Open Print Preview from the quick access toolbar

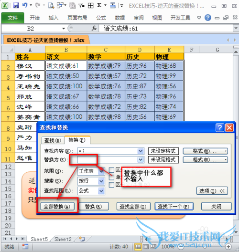pyautogui.click(x=51, y=6)
